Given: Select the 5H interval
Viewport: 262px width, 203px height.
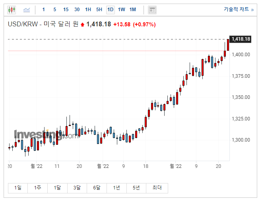Looking at the screenshot, I should point(99,10).
